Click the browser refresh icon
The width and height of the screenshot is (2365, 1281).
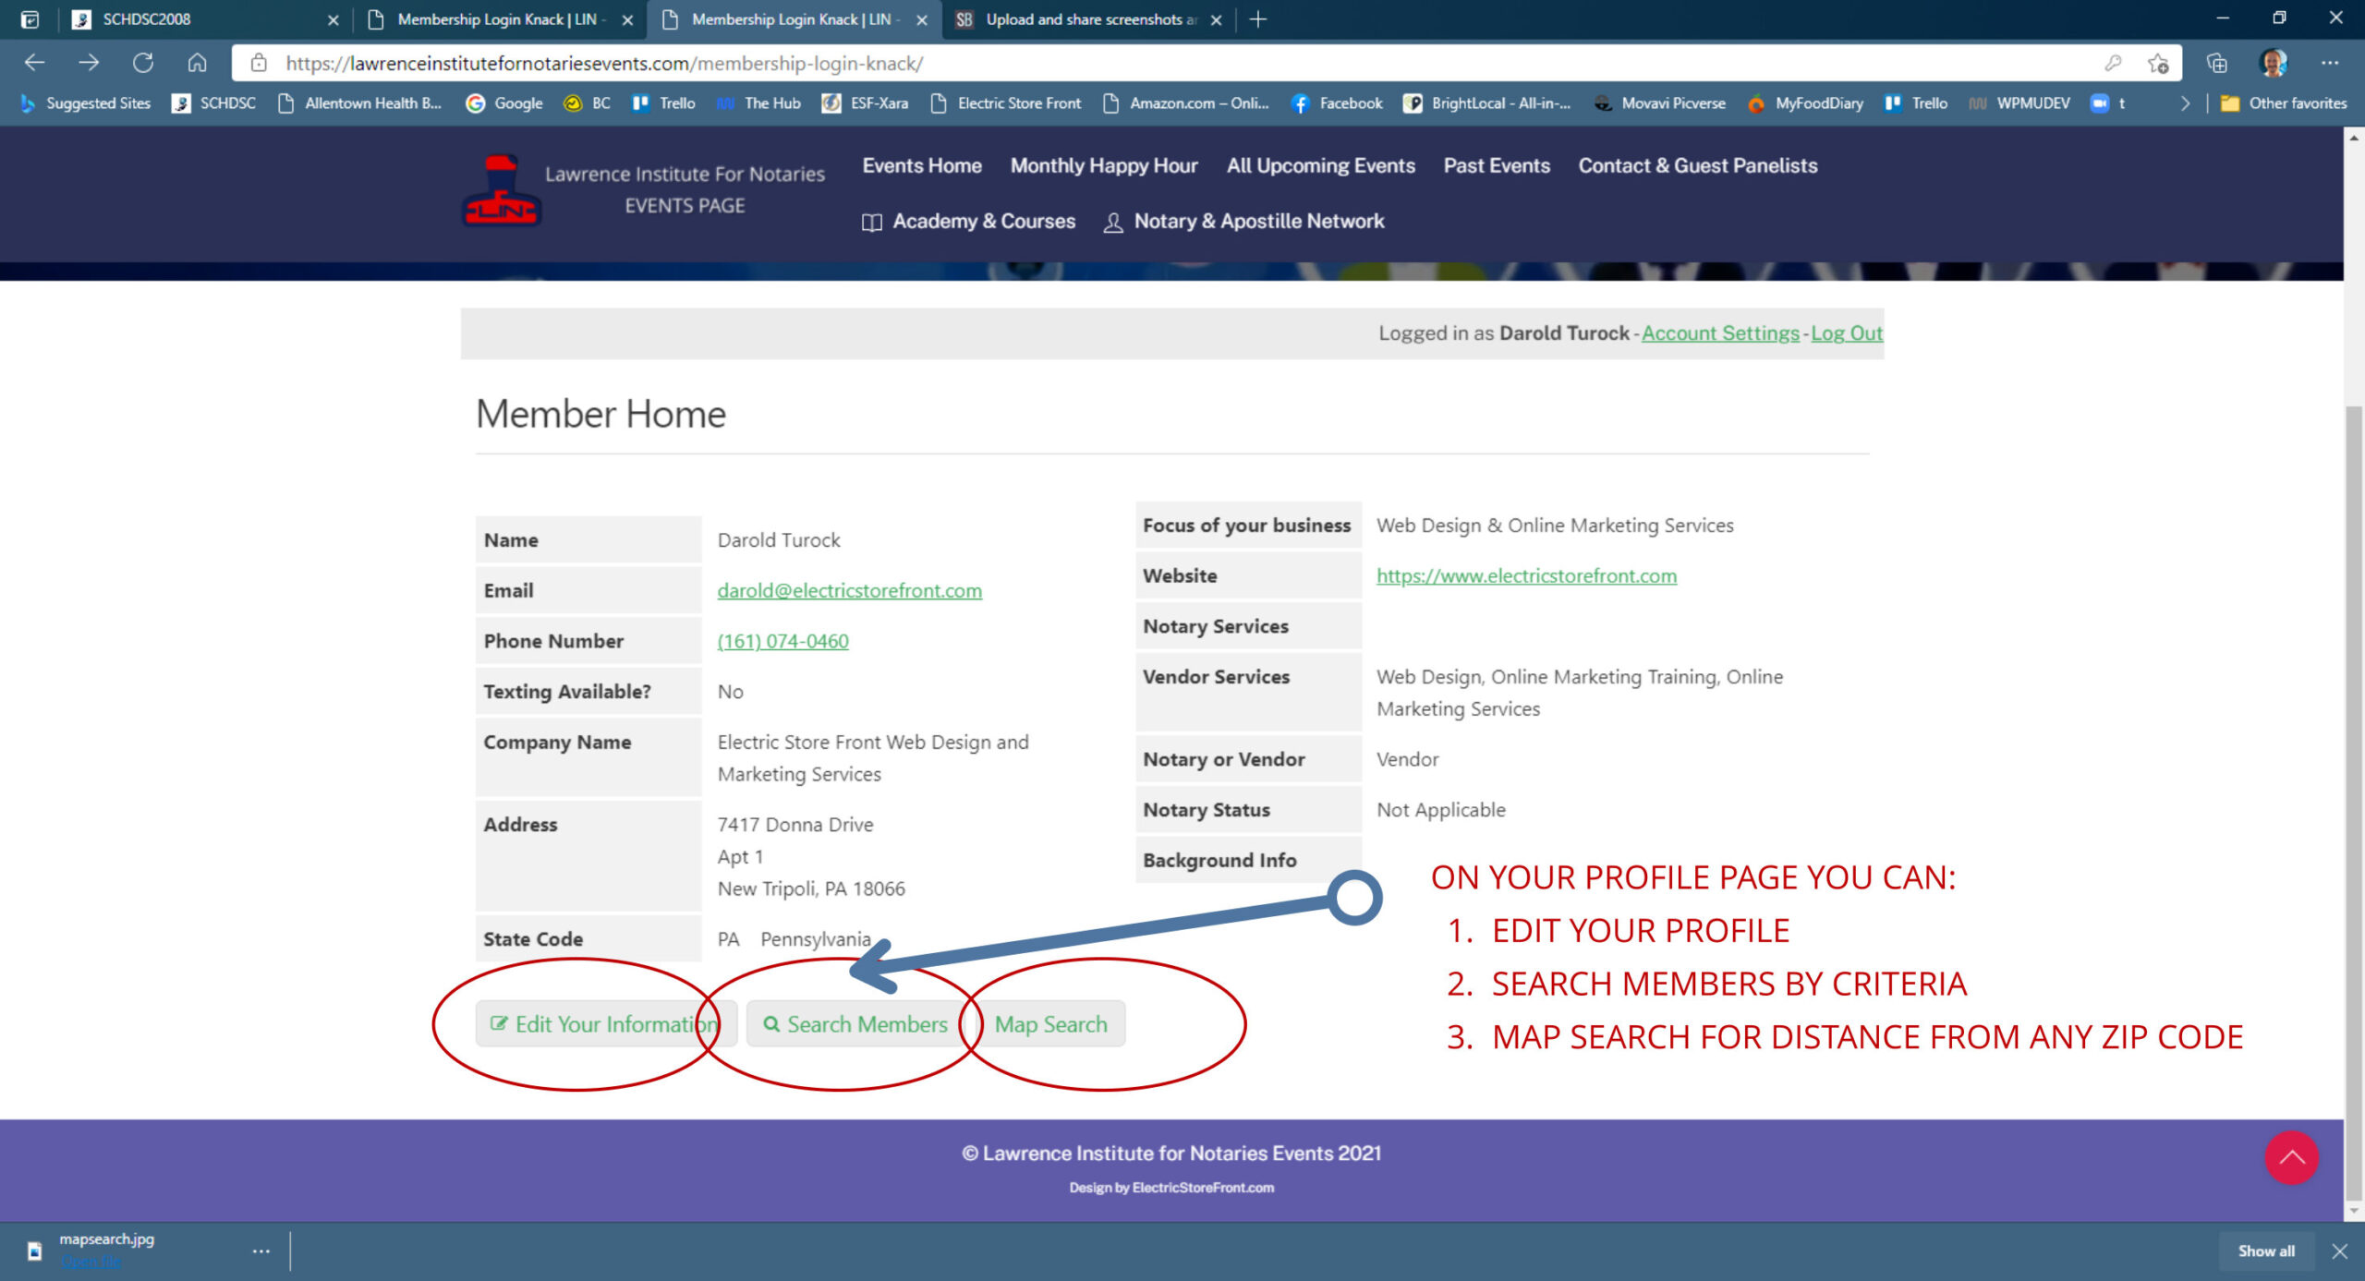tap(143, 63)
